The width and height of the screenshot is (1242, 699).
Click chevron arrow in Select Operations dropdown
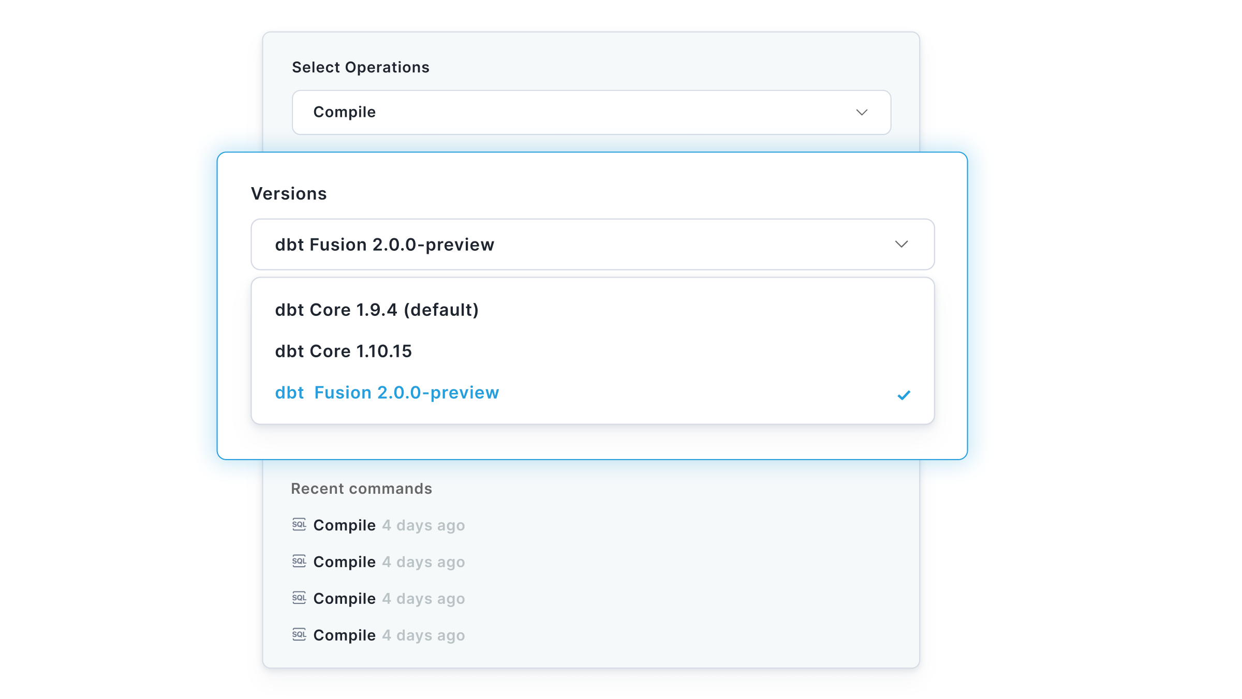(x=862, y=112)
